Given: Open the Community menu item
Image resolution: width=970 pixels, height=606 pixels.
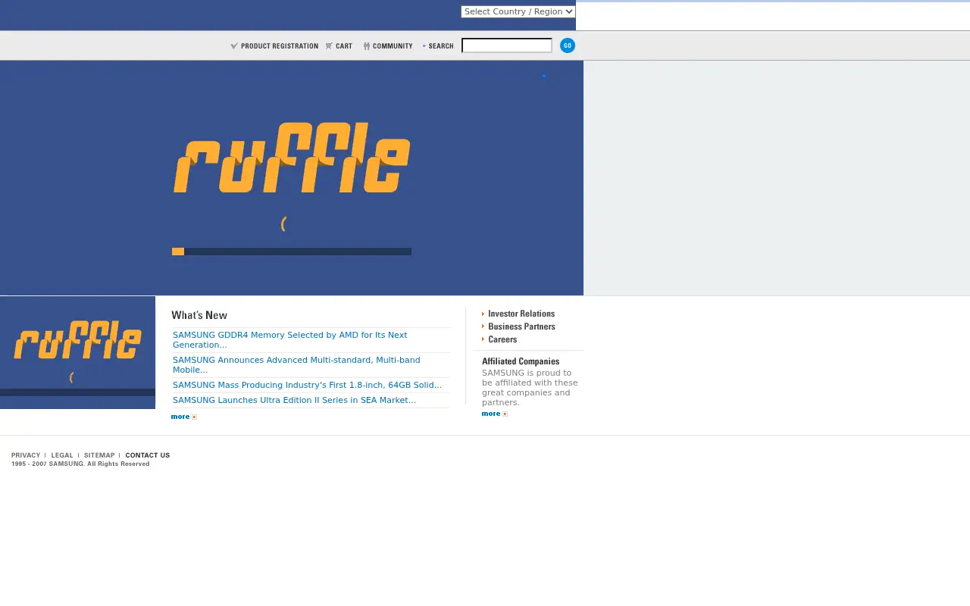Looking at the screenshot, I should [x=393, y=45].
